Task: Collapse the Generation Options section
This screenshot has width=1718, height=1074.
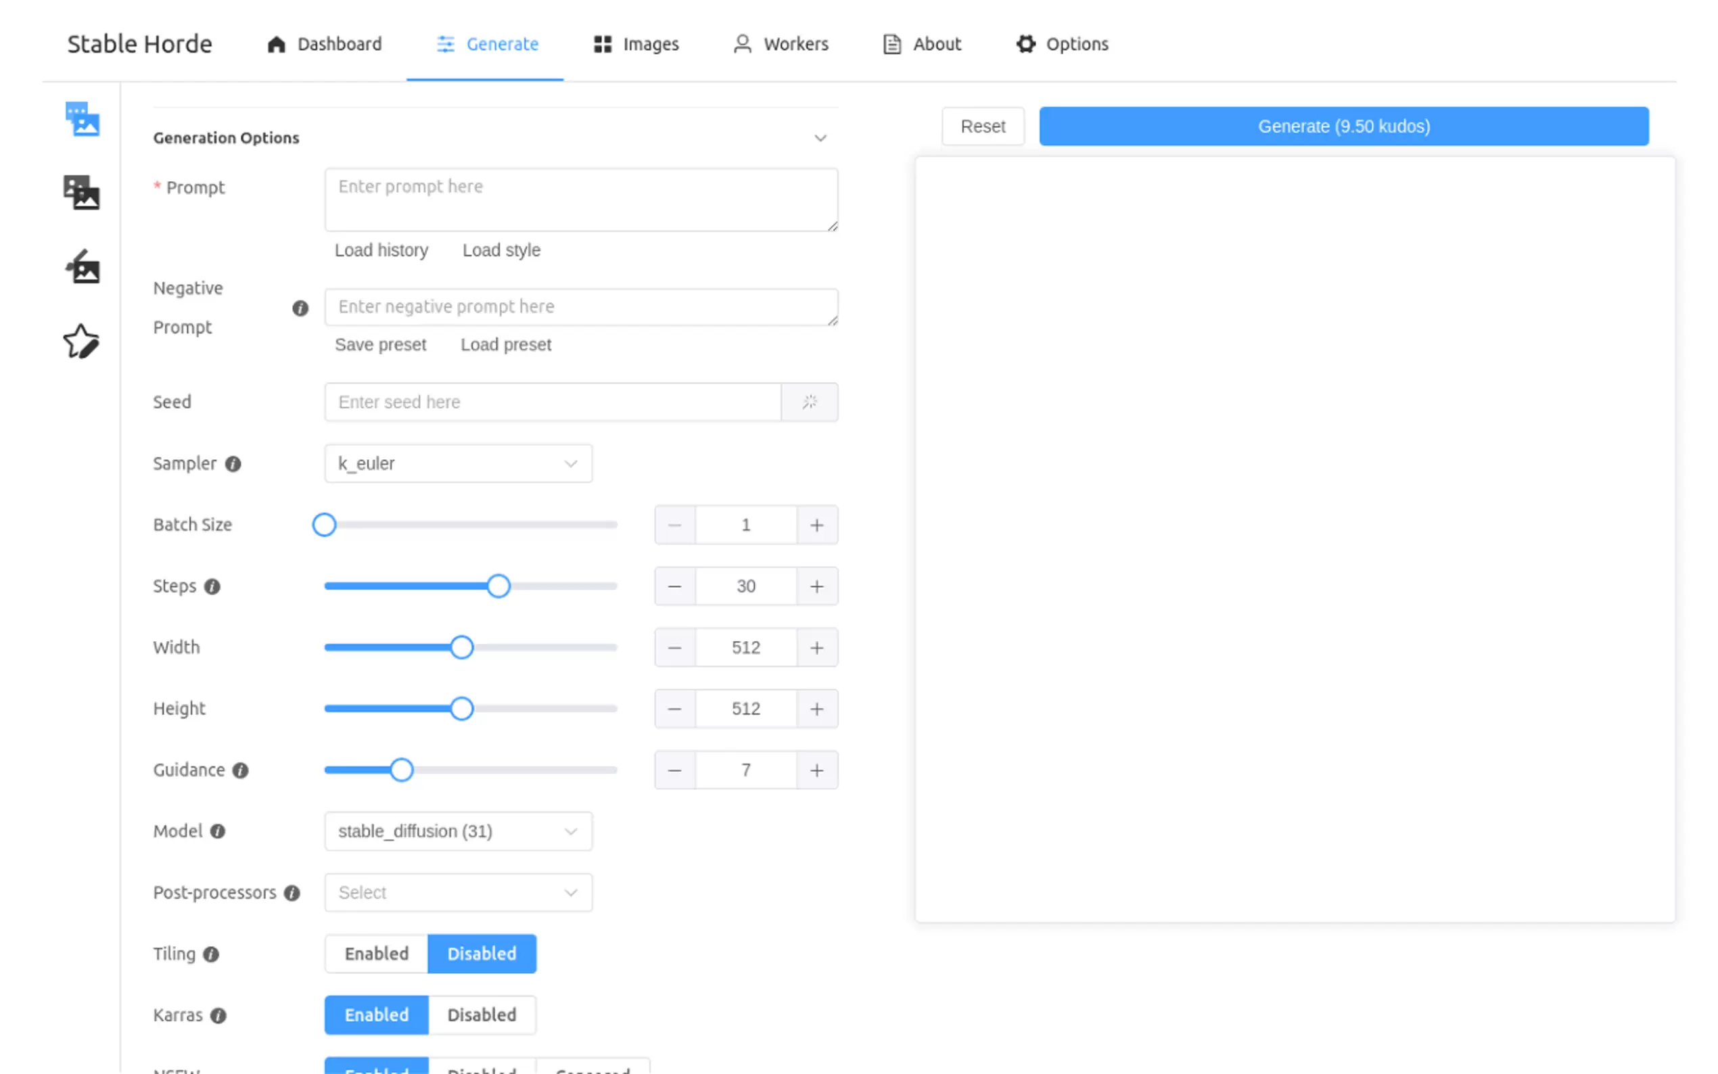Action: point(820,138)
